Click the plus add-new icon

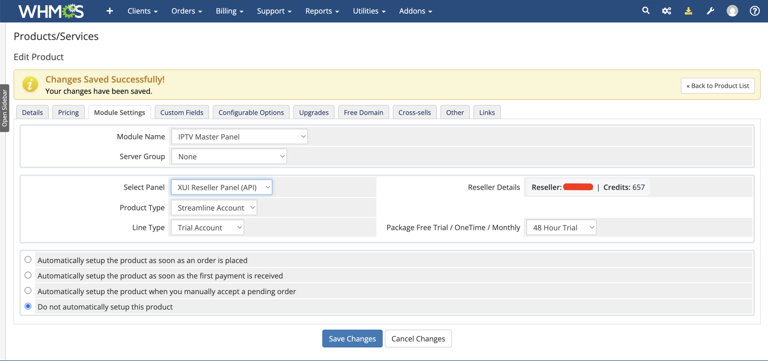110,11
